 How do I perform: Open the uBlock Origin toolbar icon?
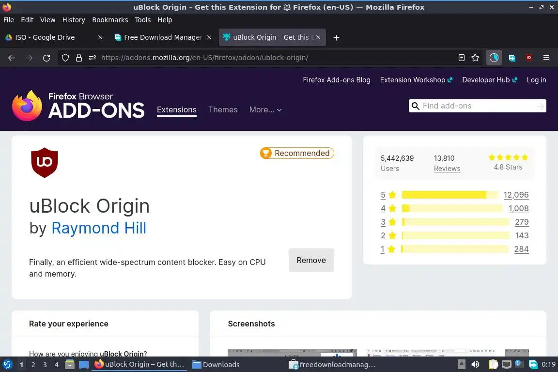pos(529,58)
